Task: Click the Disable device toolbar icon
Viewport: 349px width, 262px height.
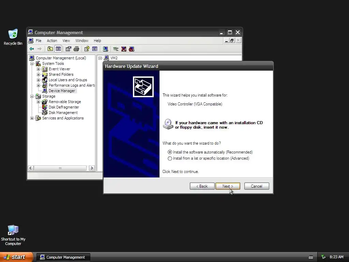Action: [132, 49]
